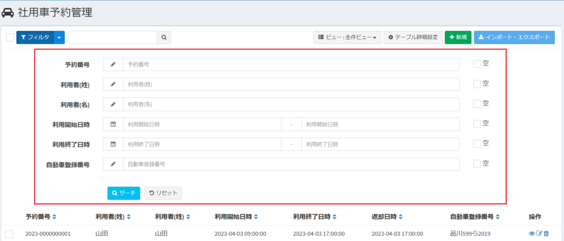Viewport: 564px width, 241px height.
Task: Run the filter with the サーチ button
Action: tap(124, 193)
